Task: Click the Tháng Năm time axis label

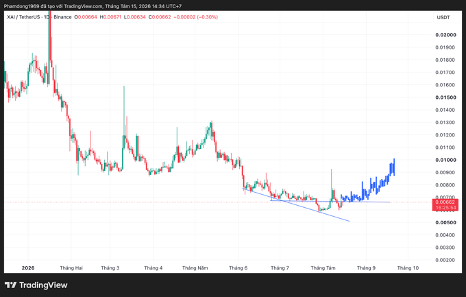Action: click(195, 268)
